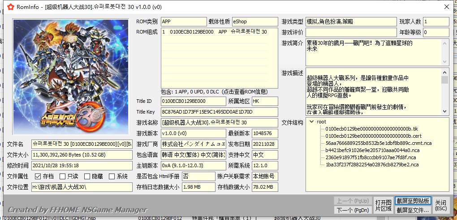
Task: Click the 打开图片区域 button
Action: pos(383,205)
